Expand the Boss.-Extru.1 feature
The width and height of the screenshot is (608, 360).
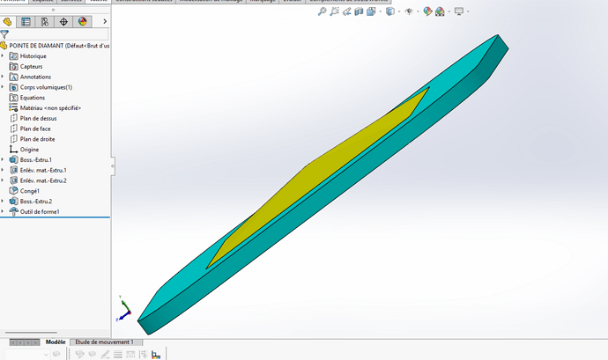[x=3, y=159]
